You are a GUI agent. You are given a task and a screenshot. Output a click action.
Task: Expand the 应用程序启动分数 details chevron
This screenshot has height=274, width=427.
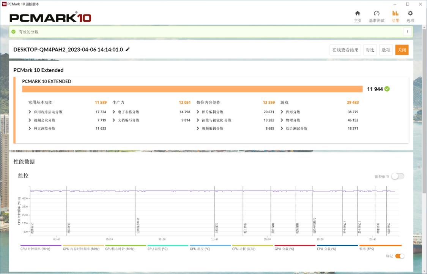(30, 111)
